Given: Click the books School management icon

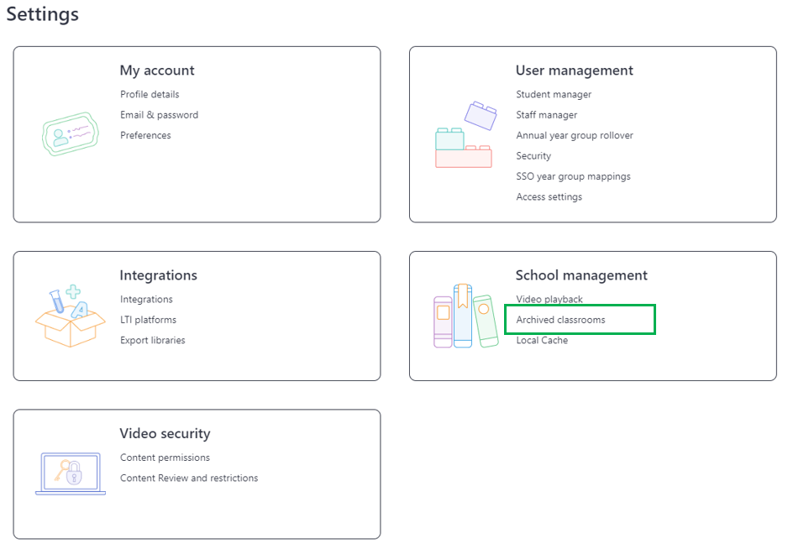Looking at the screenshot, I should pyautogui.click(x=466, y=316).
